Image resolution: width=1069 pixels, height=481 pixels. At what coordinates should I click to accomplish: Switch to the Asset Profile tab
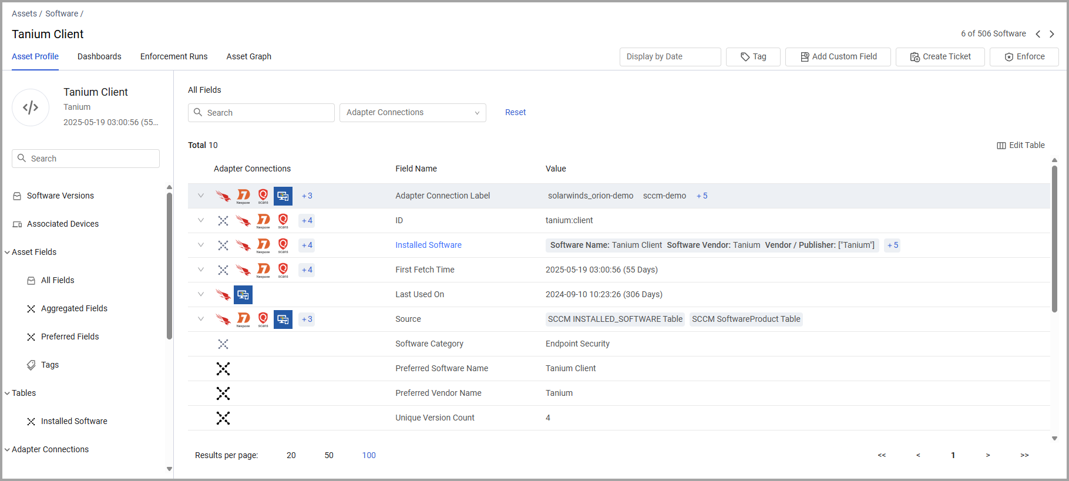pos(35,56)
